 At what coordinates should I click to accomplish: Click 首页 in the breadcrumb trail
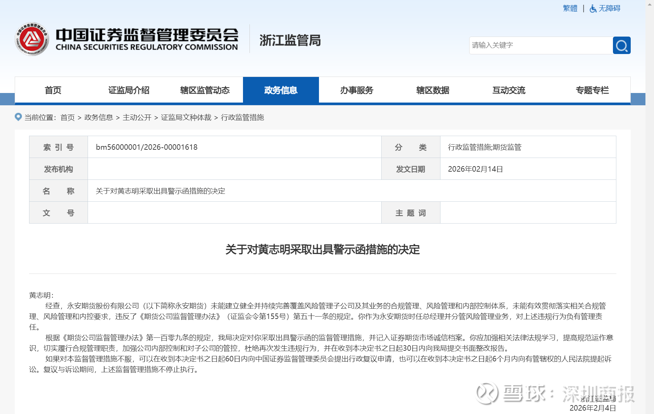click(x=67, y=118)
